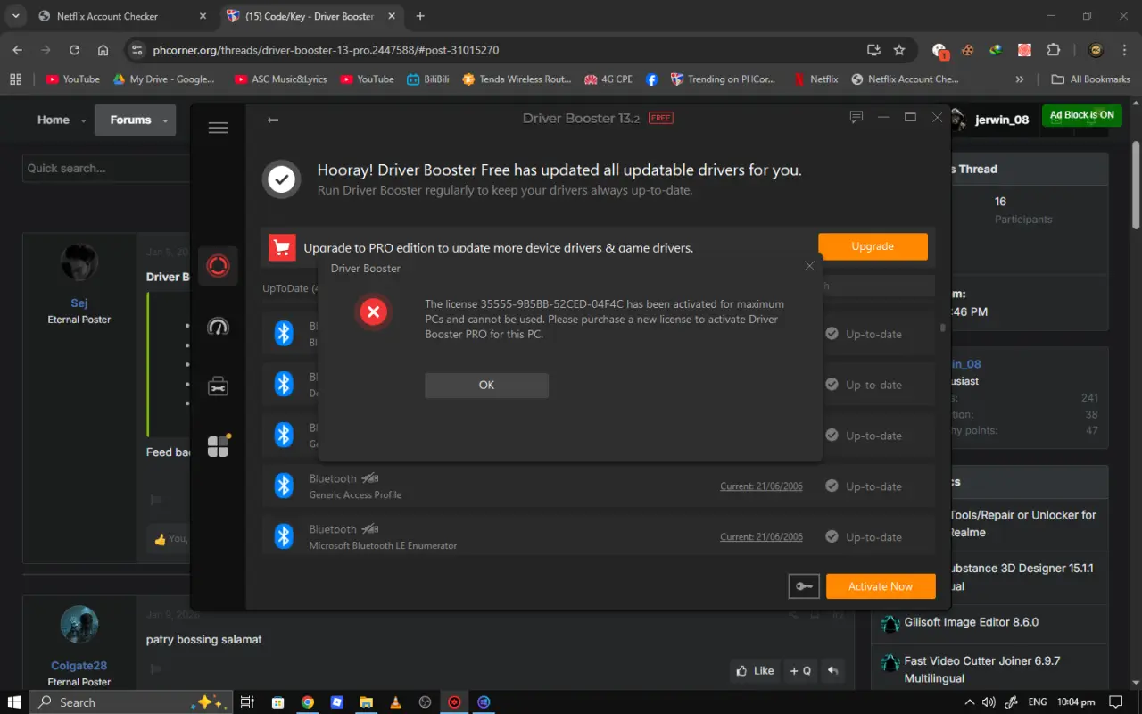Open the My Drive bookmark

[x=163, y=79]
